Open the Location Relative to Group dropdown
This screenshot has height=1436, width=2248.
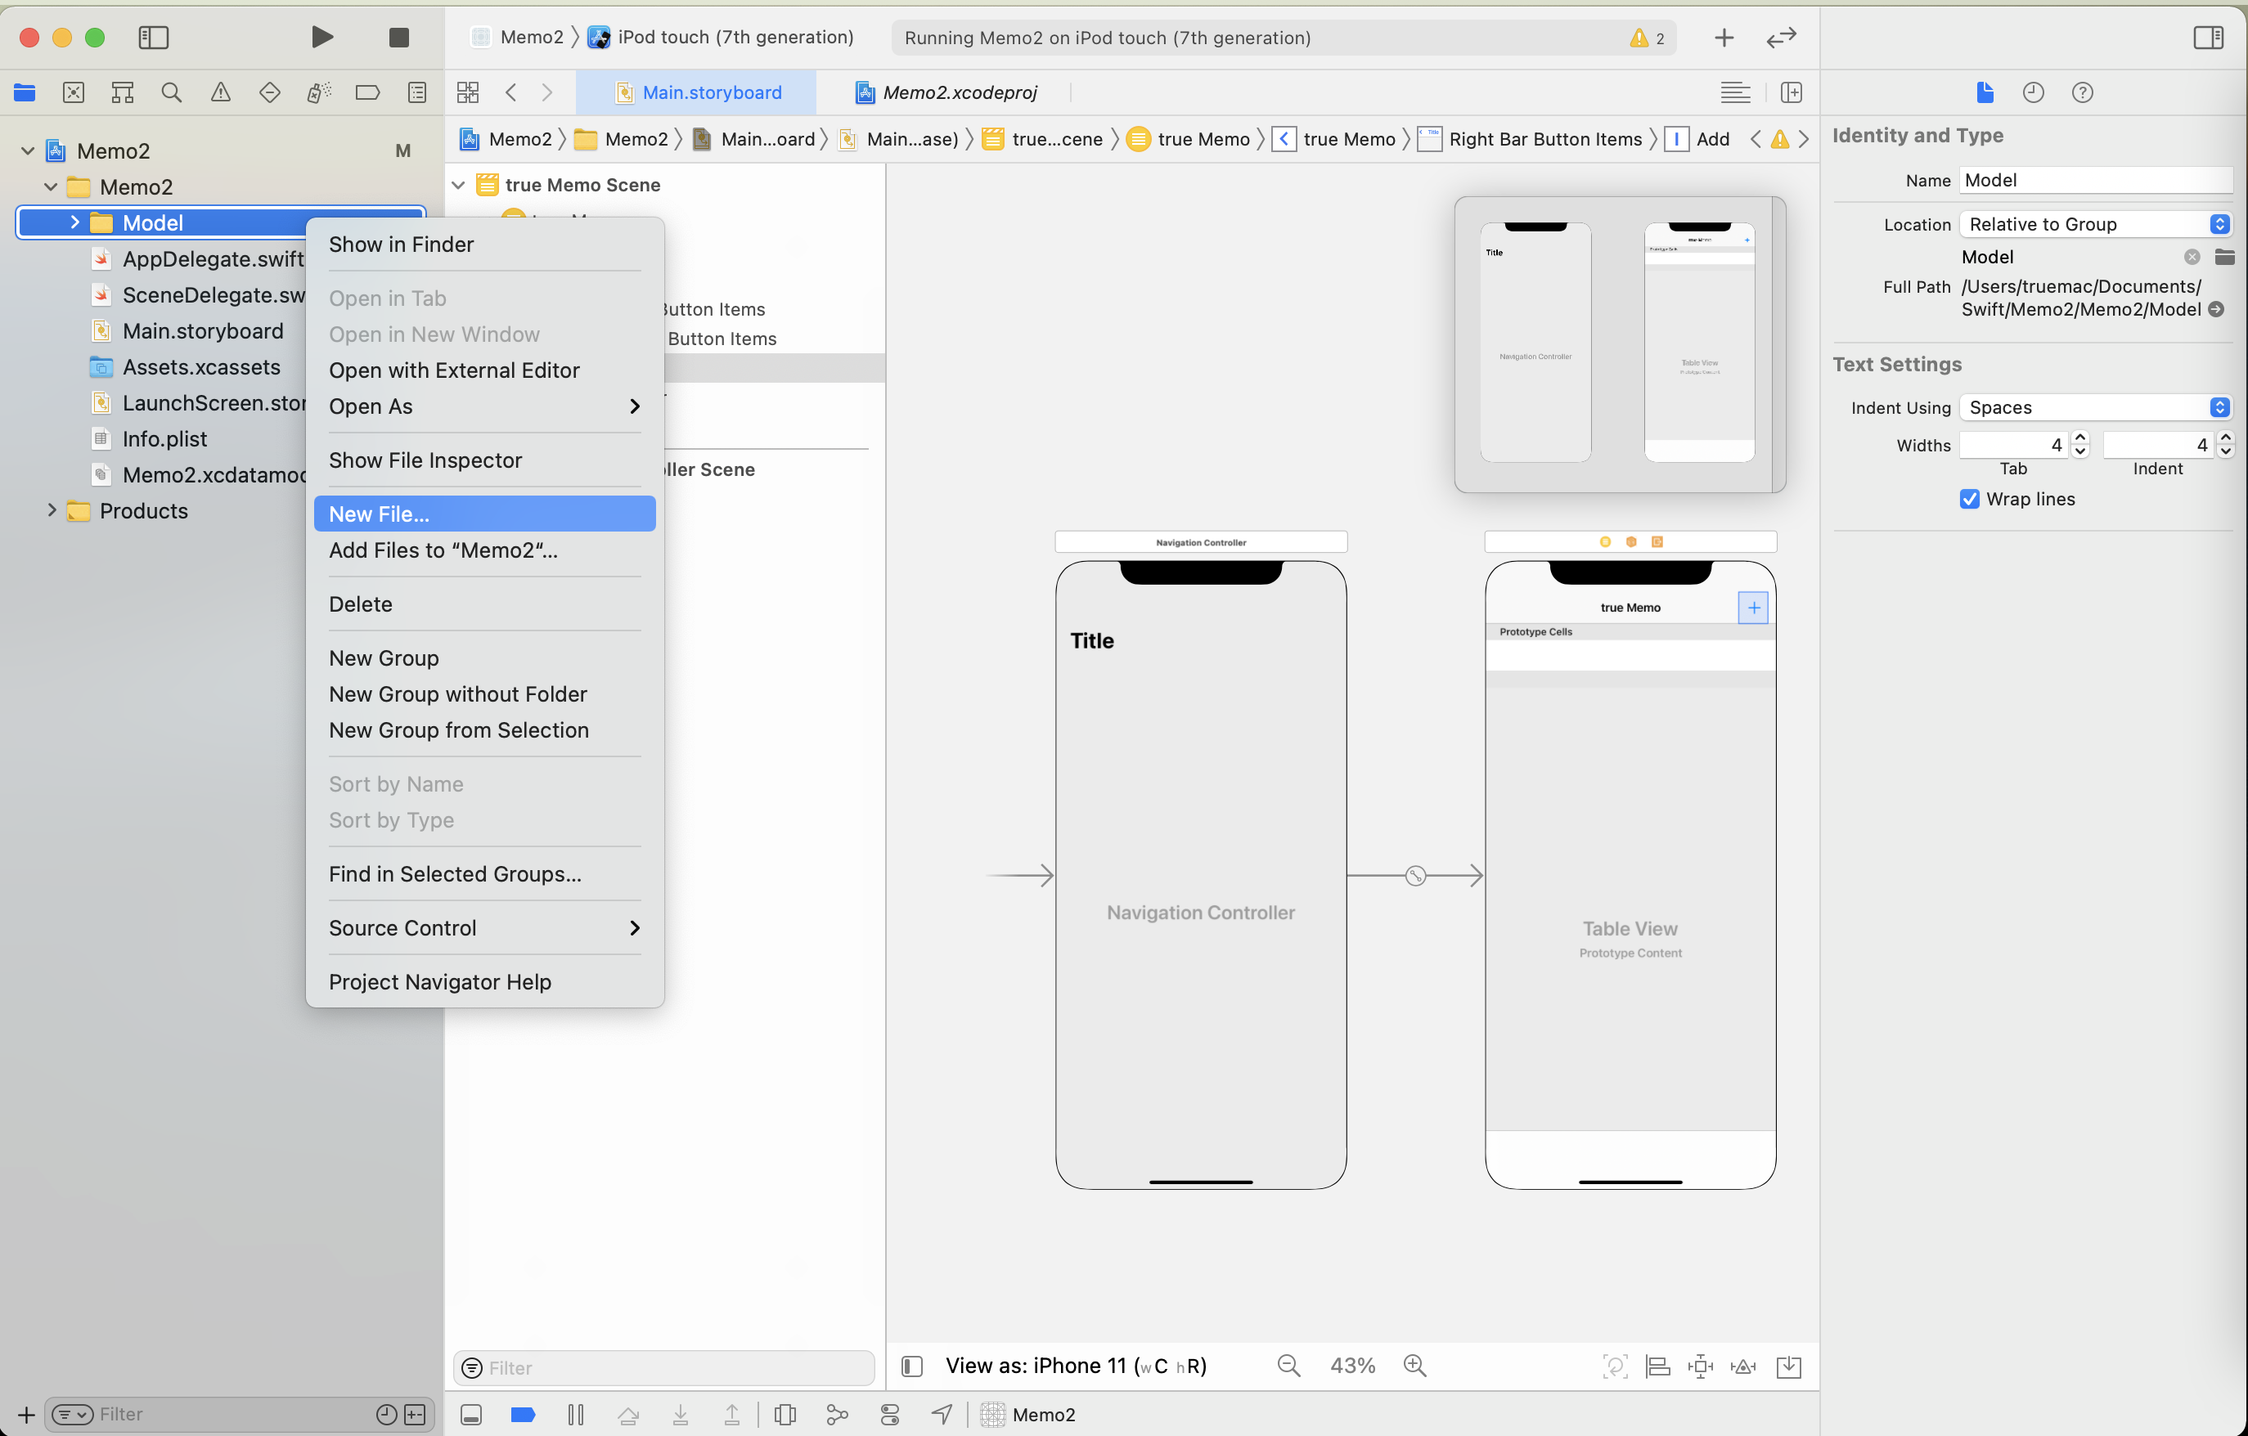[2095, 224]
